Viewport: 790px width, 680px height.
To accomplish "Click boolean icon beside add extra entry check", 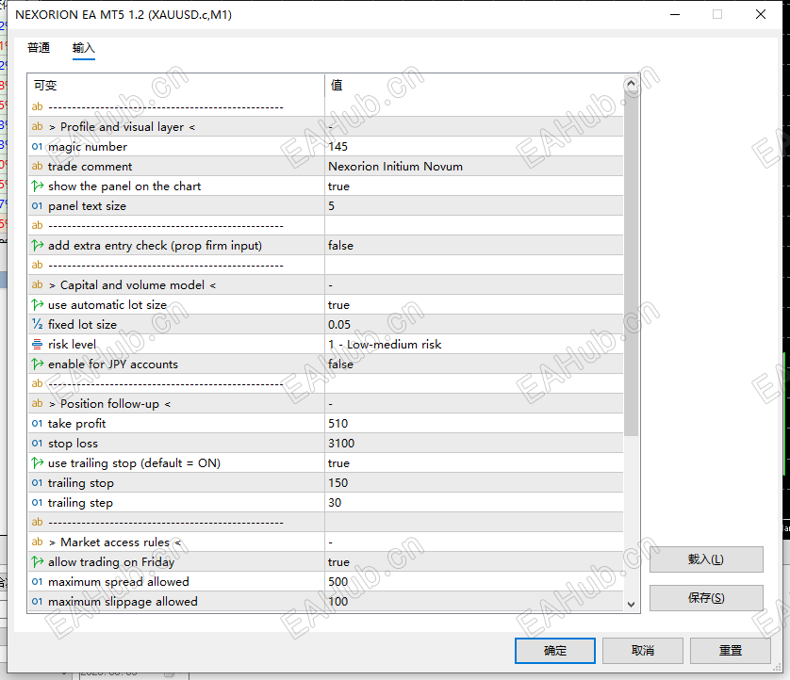I will click(x=38, y=246).
